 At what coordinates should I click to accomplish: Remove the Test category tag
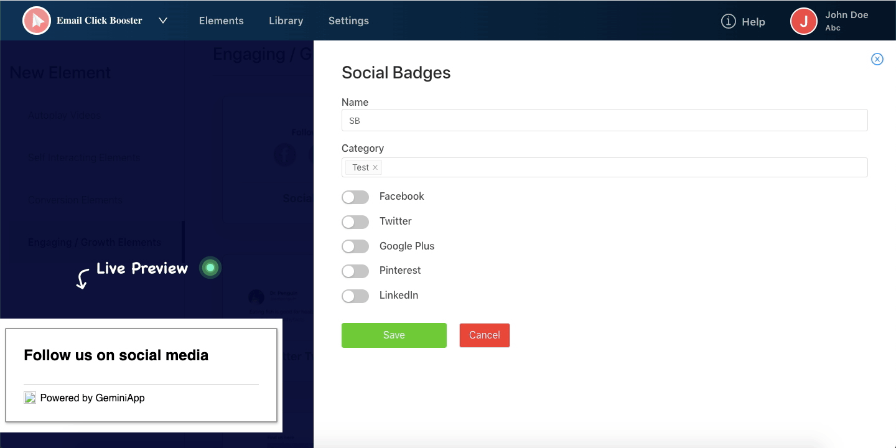tap(375, 167)
